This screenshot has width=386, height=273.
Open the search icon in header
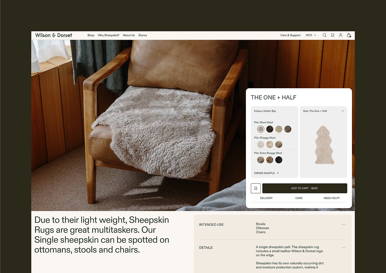tap(325, 35)
